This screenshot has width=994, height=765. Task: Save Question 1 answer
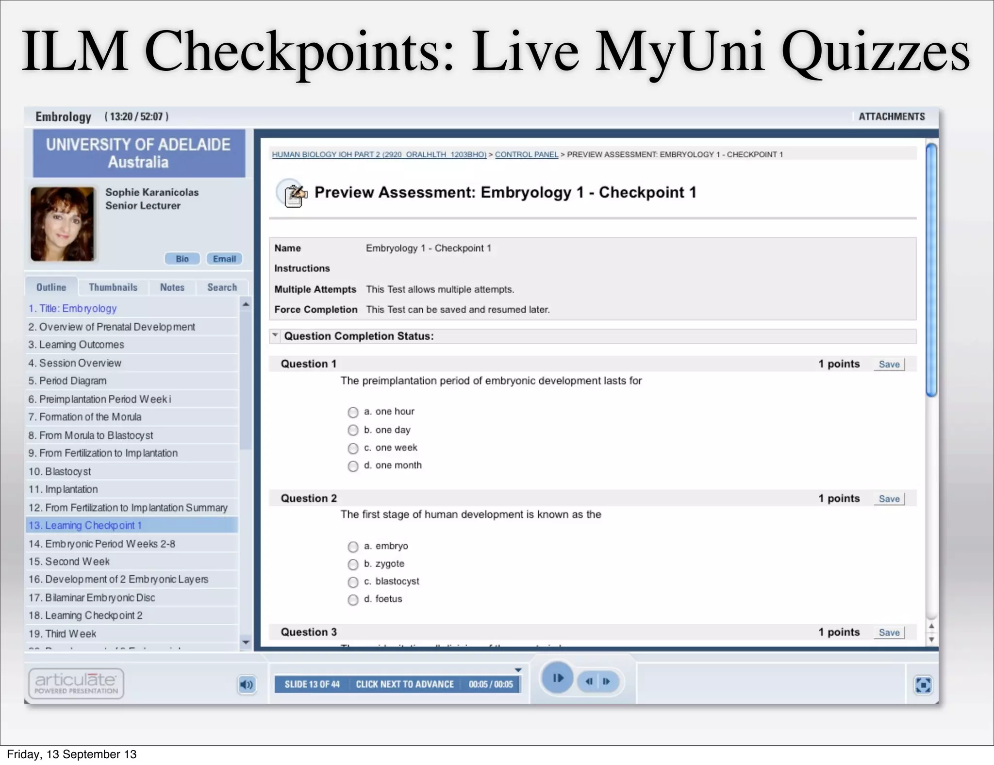pyautogui.click(x=889, y=365)
